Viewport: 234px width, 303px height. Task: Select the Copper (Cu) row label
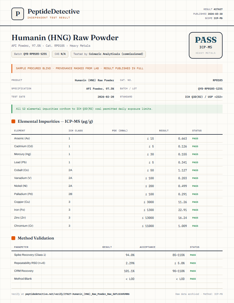pos(22,202)
